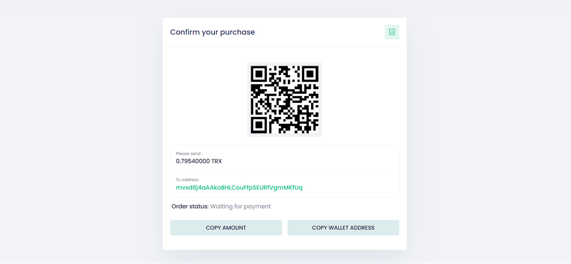Click the "Order status:" label
The height and width of the screenshot is (264, 571).
pyautogui.click(x=190, y=206)
